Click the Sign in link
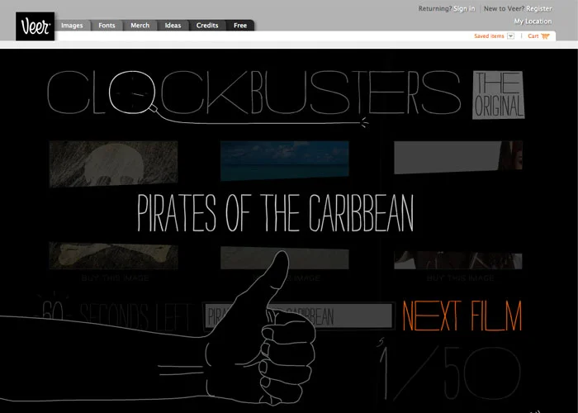Viewport: 578px width, 413px height. click(x=464, y=8)
